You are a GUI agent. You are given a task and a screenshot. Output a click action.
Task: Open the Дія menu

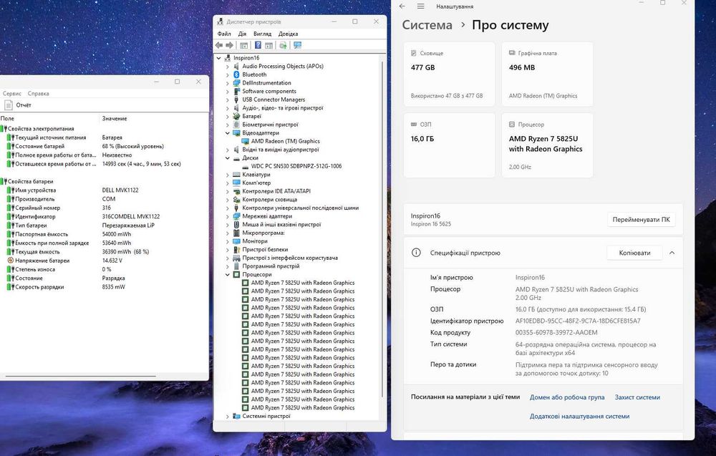[x=242, y=34]
